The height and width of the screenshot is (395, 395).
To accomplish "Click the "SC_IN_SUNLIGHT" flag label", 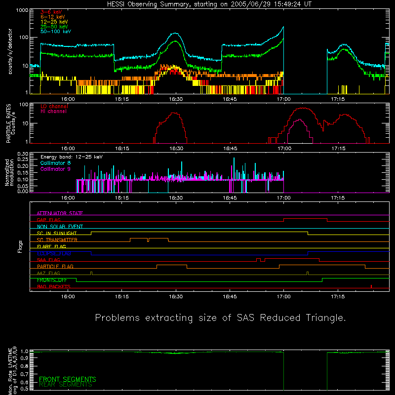I will [x=57, y=233].
